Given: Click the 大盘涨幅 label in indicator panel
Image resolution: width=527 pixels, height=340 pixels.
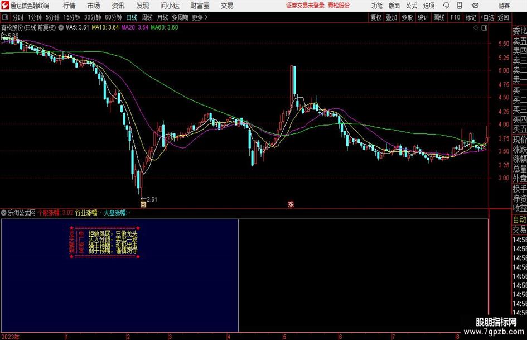Looking at the screenshot, I should click(115, 213).
